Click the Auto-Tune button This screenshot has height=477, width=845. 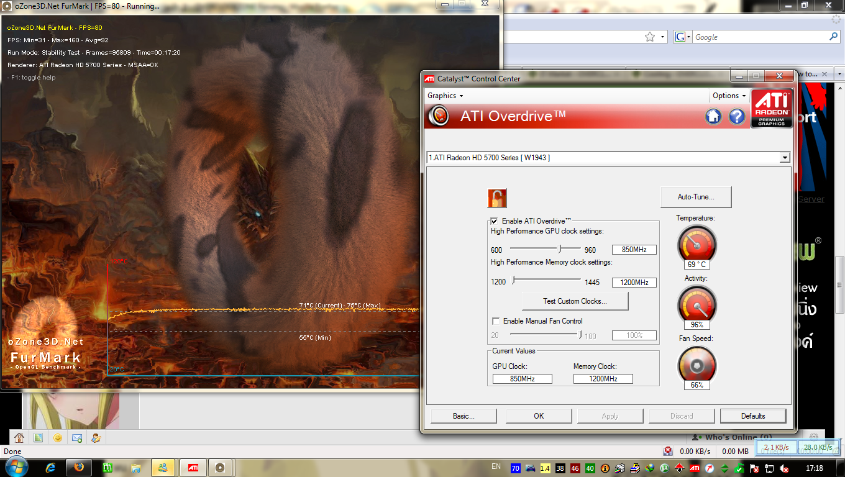pos(696,197)
